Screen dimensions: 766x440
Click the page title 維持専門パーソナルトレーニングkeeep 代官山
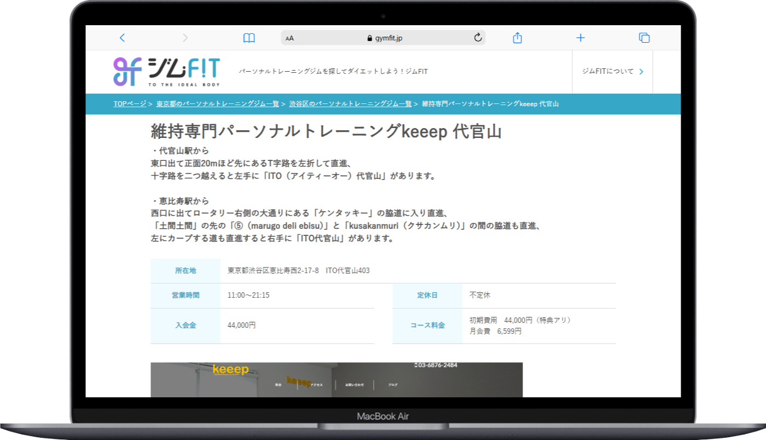(326, 132)
